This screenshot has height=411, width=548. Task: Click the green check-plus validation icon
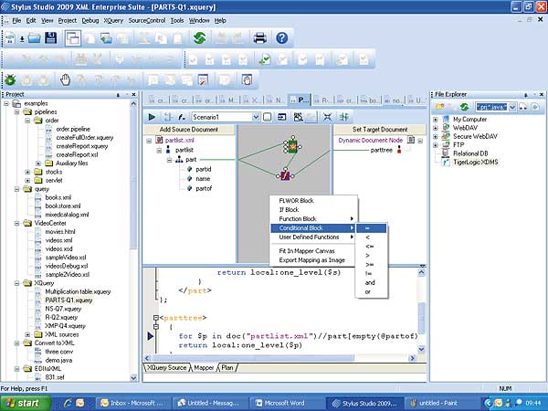click(265, 59)
